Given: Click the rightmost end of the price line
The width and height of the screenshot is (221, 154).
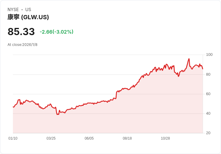Looking at the screenshot, I should tap(203, 69).
